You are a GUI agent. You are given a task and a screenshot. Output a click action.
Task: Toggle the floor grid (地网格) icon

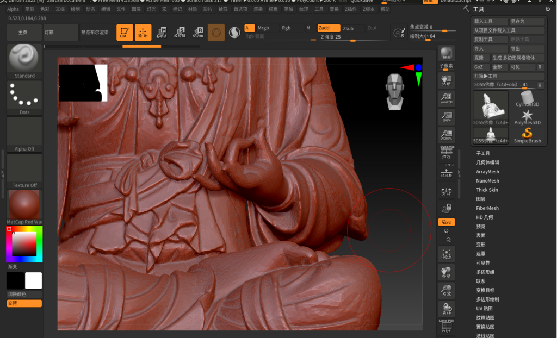(x=446, y=172)
